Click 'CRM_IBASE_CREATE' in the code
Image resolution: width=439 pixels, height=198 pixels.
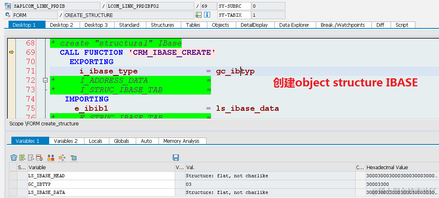pos(172,52)
